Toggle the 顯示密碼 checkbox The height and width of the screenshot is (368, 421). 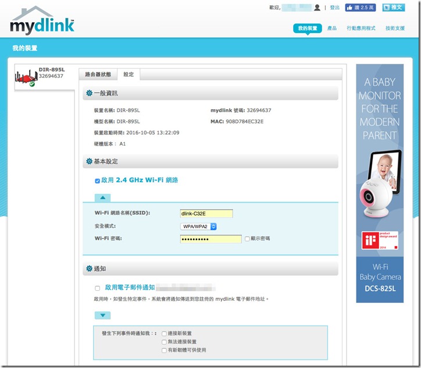[x=247, y=239]
